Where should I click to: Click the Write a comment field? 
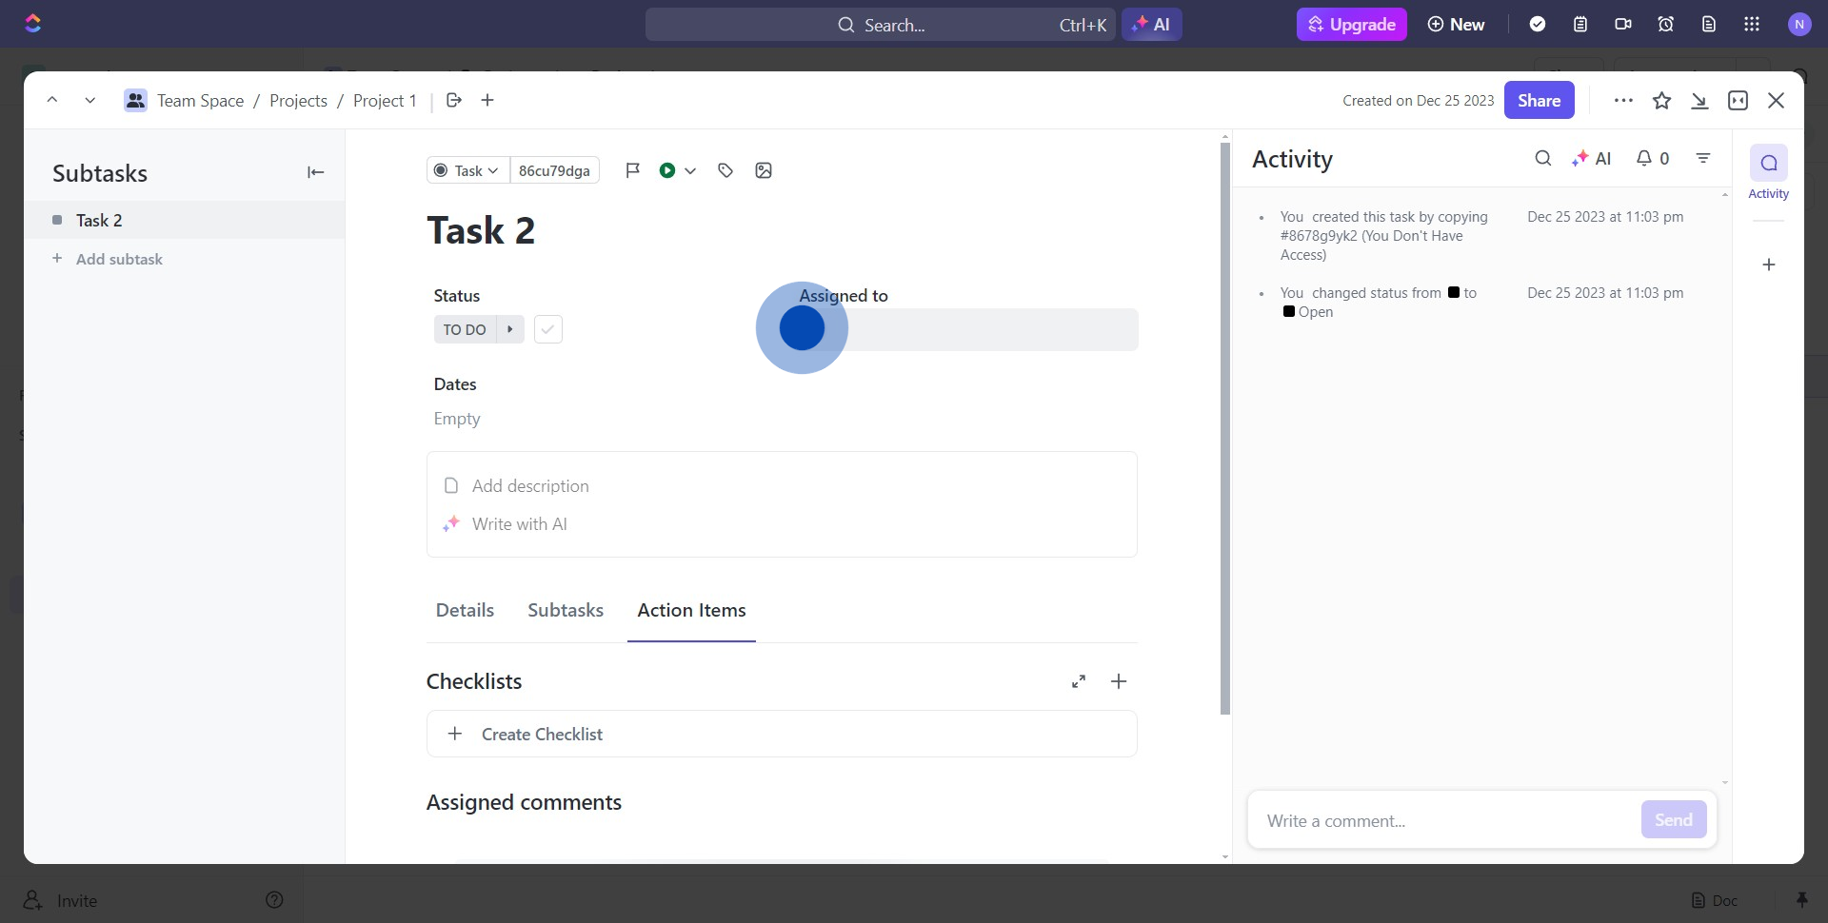[x=1442, y=820]
